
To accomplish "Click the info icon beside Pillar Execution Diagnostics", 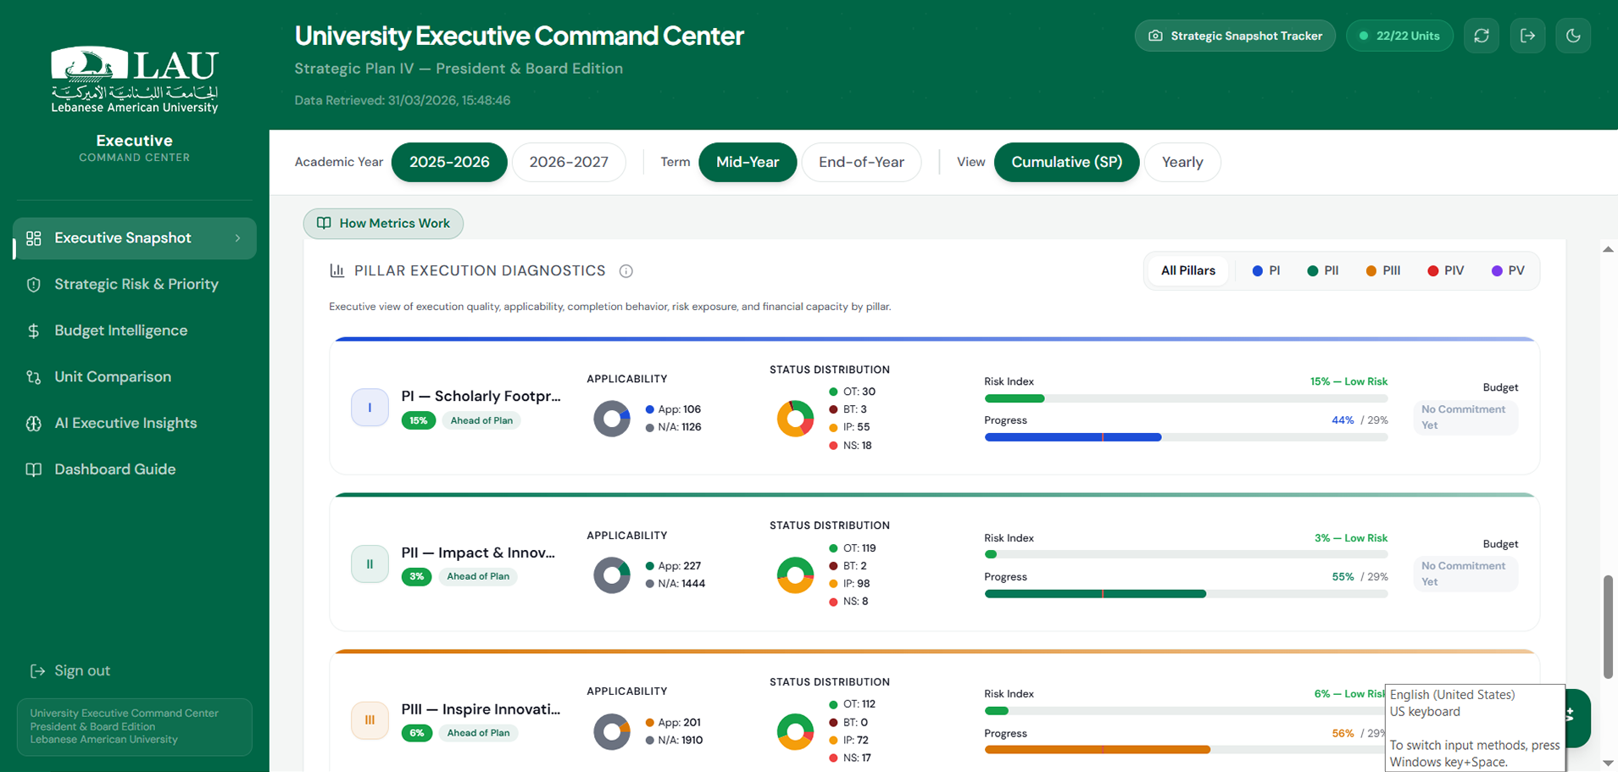I will pyautogui.click(x=626, y=271).
